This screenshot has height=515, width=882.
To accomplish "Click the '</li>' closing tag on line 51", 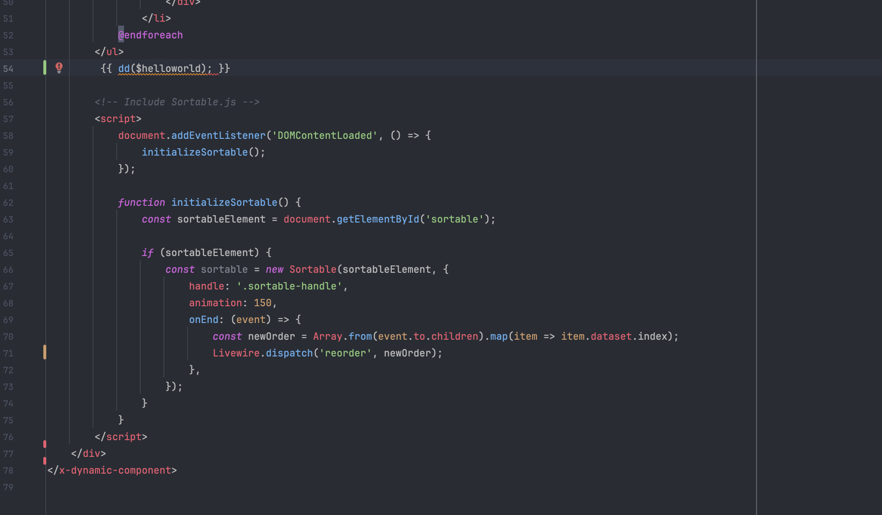I will tap(157, 18).
